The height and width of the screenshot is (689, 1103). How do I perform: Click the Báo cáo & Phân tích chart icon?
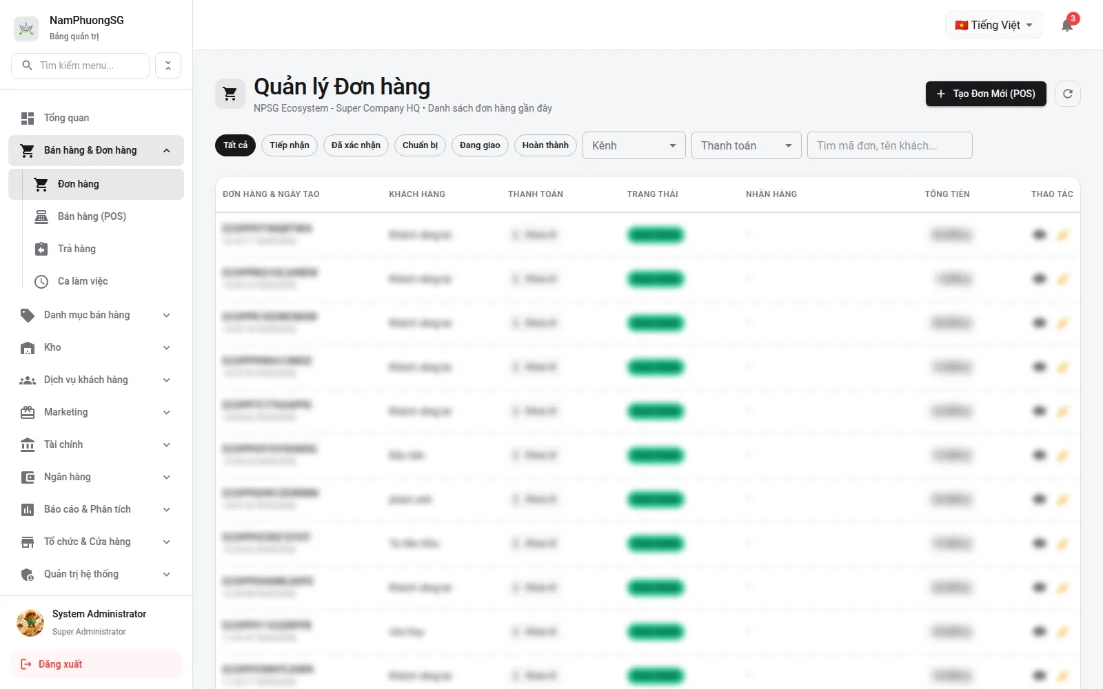point(28,510)
